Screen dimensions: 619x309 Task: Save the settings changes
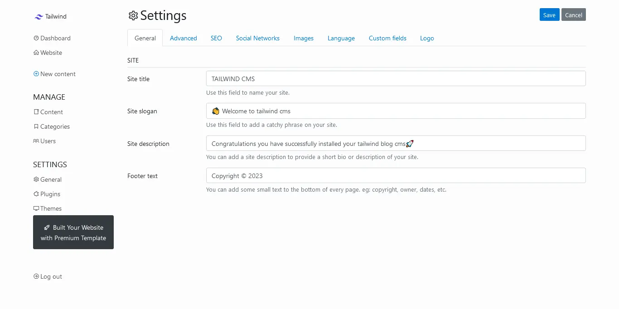(549, 14)
